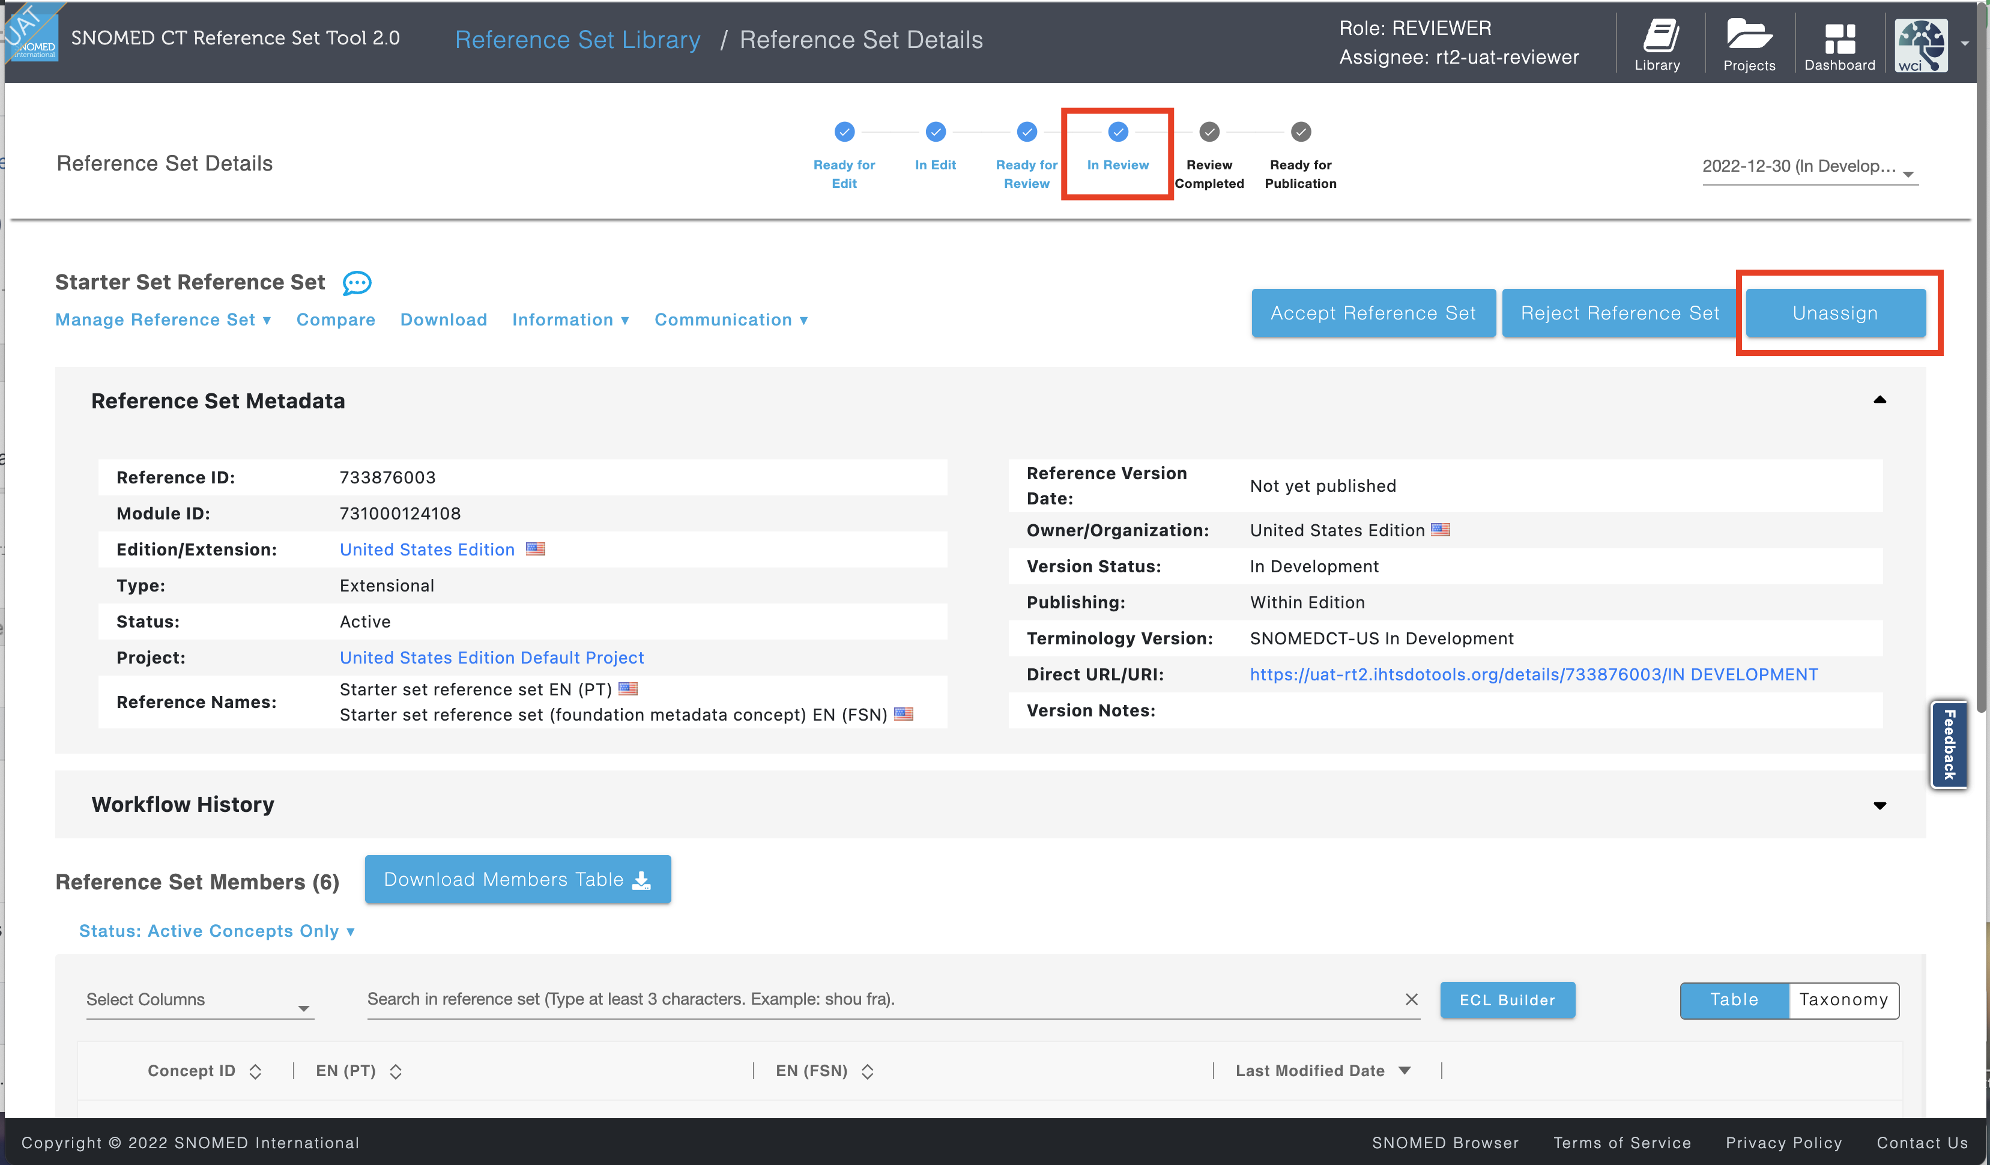
Task: Click the Compare menu item
Action: click(x=336, y=320)
